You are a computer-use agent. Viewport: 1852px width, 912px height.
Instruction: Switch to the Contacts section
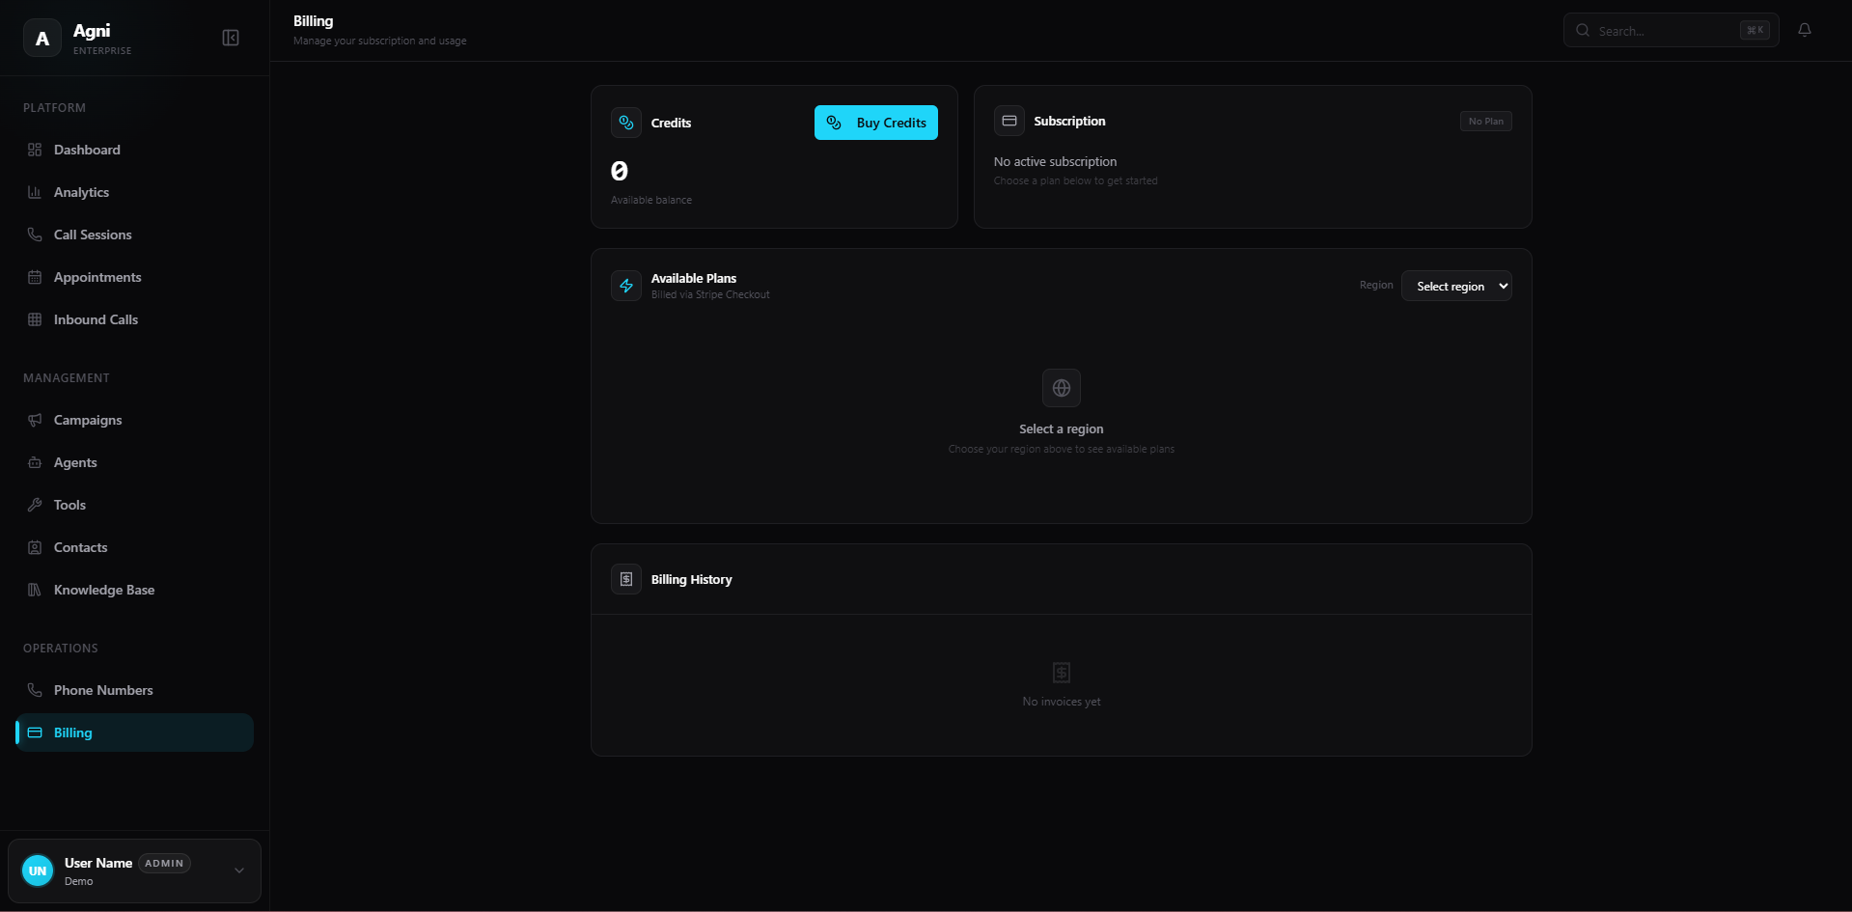point(81,547)
